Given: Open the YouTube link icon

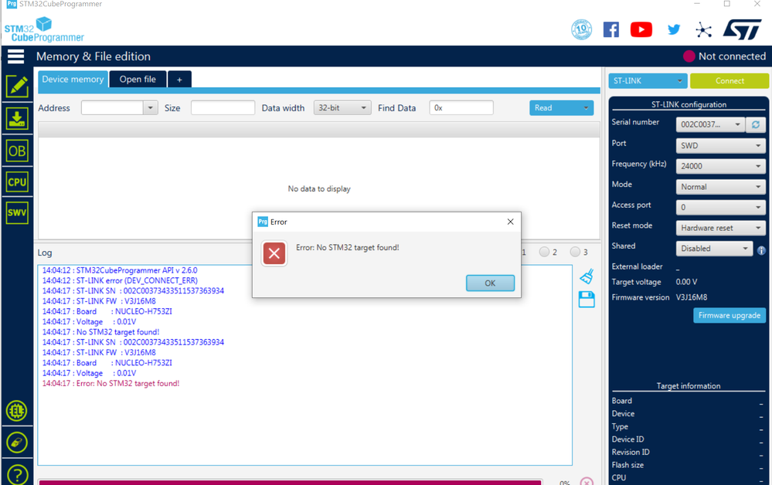Looking at the screenshot, I should point(641,29).
